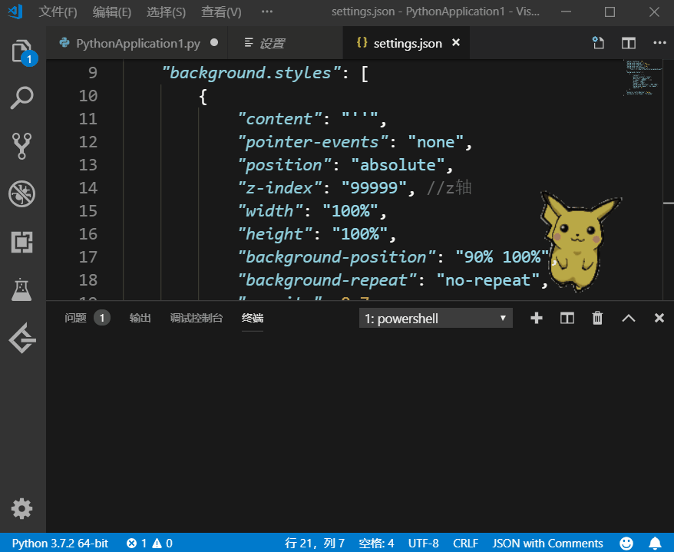
Task: Select the 问题 panel tab
Action: point(76,318)
